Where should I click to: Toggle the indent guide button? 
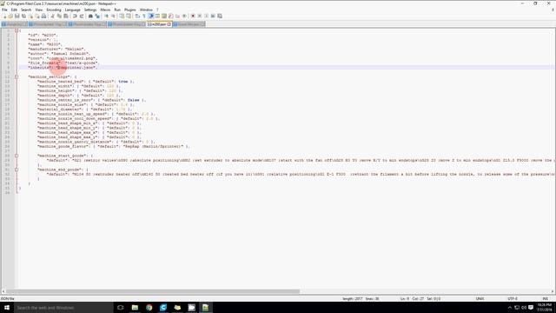151,16
